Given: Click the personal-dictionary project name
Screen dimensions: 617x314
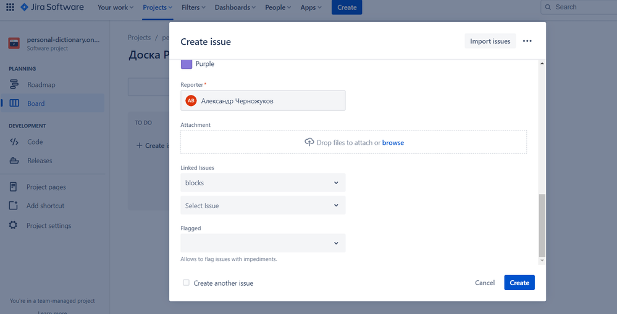Looking at the screenshot, I should click(64, 39).
